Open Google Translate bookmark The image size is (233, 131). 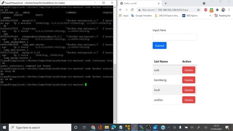coord(142,16)
